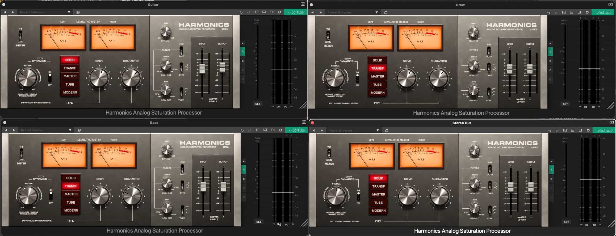Go to next preset in Guitar window
Screen dimensions: 616x236
pos(13,12)
